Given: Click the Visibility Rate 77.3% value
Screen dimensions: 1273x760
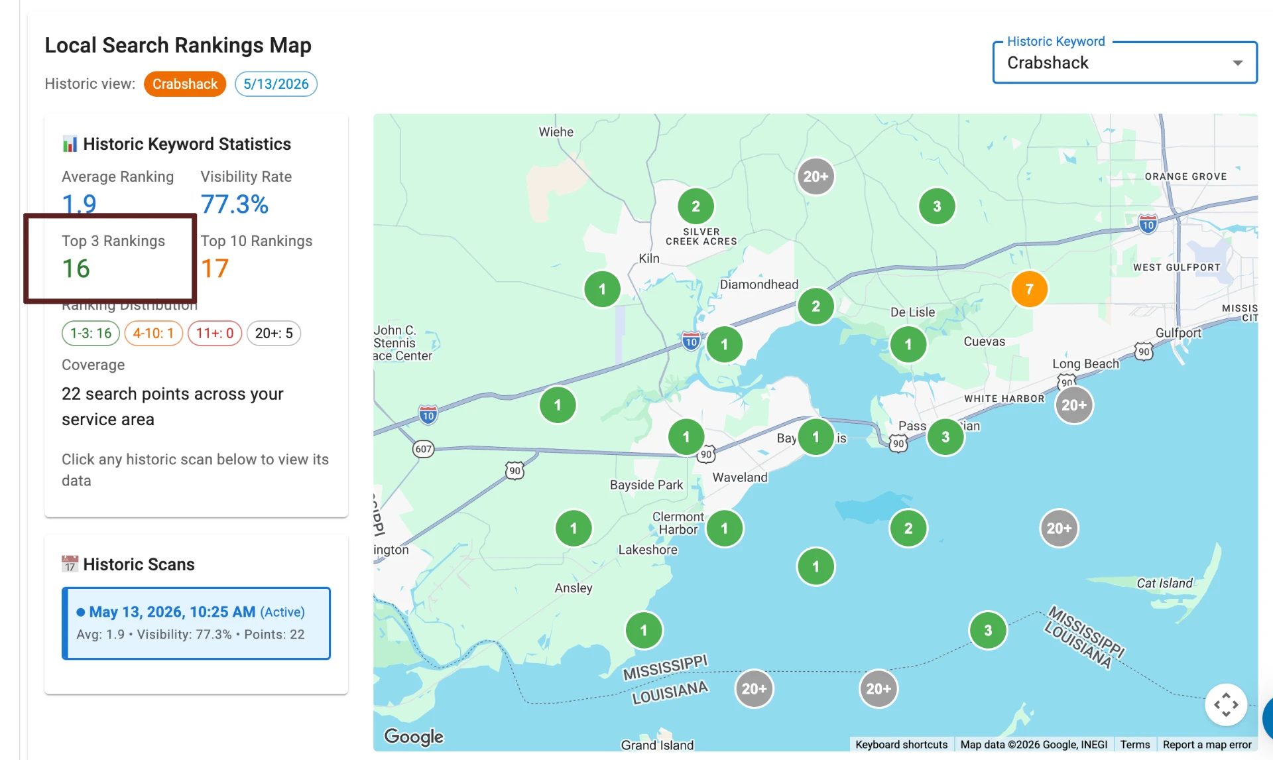Looking at the screenshot, I should tap(235, 204).
